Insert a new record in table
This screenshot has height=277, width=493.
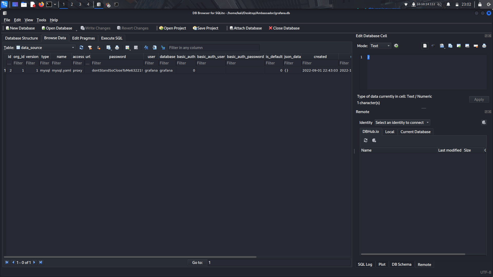127,47
